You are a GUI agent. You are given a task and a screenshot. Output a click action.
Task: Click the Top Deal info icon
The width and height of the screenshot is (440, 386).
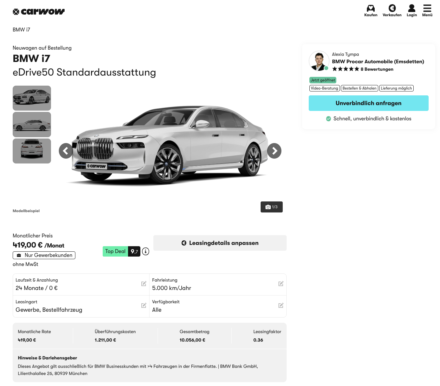coord(146,251)
